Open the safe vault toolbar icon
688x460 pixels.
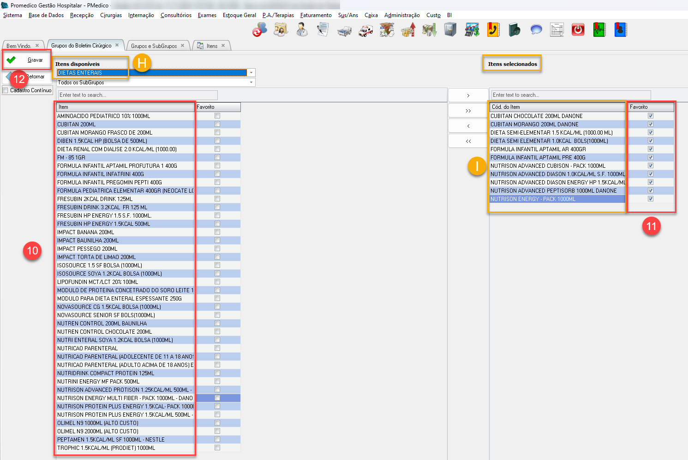(450, 30)
